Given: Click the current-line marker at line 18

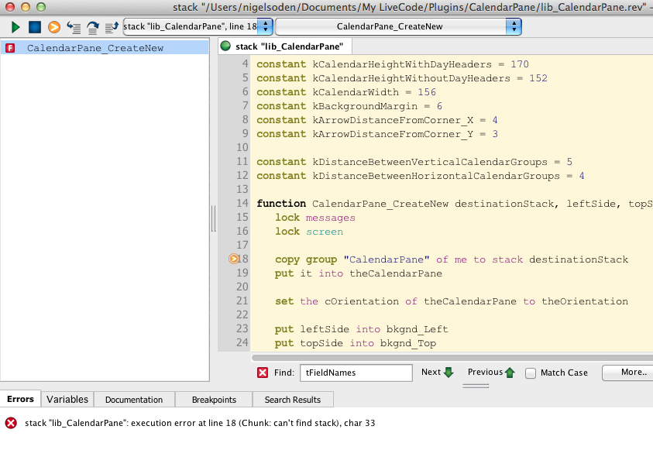Looking at the screenshot, I should tap(234, 259).
